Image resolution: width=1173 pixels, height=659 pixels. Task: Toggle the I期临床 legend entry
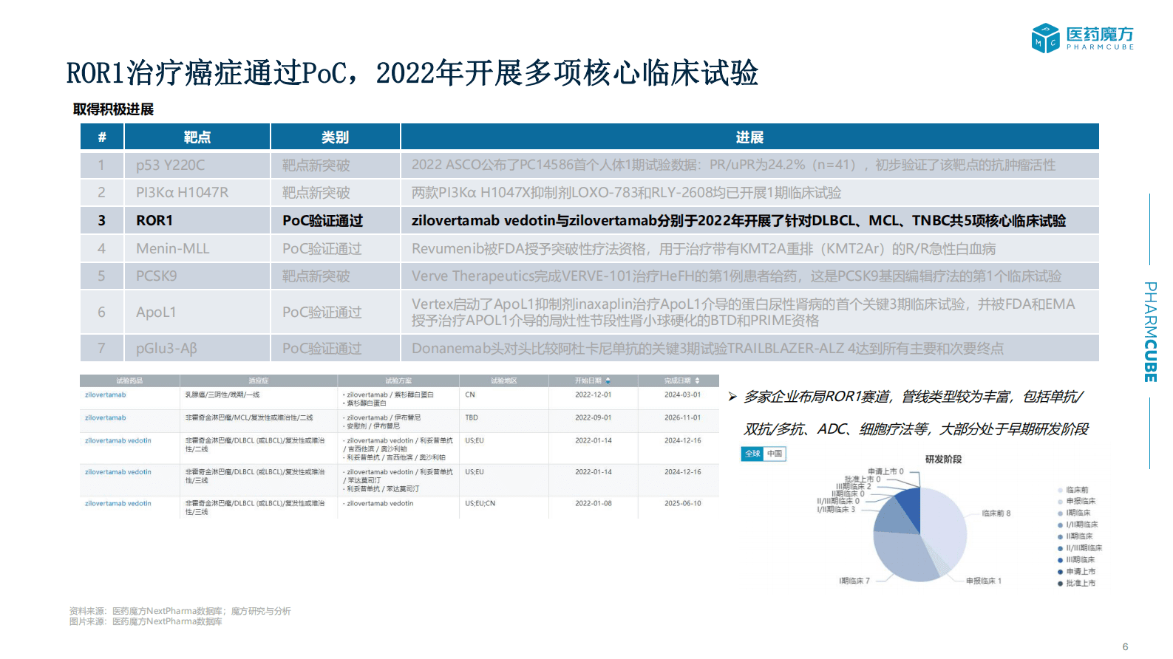1075,513
